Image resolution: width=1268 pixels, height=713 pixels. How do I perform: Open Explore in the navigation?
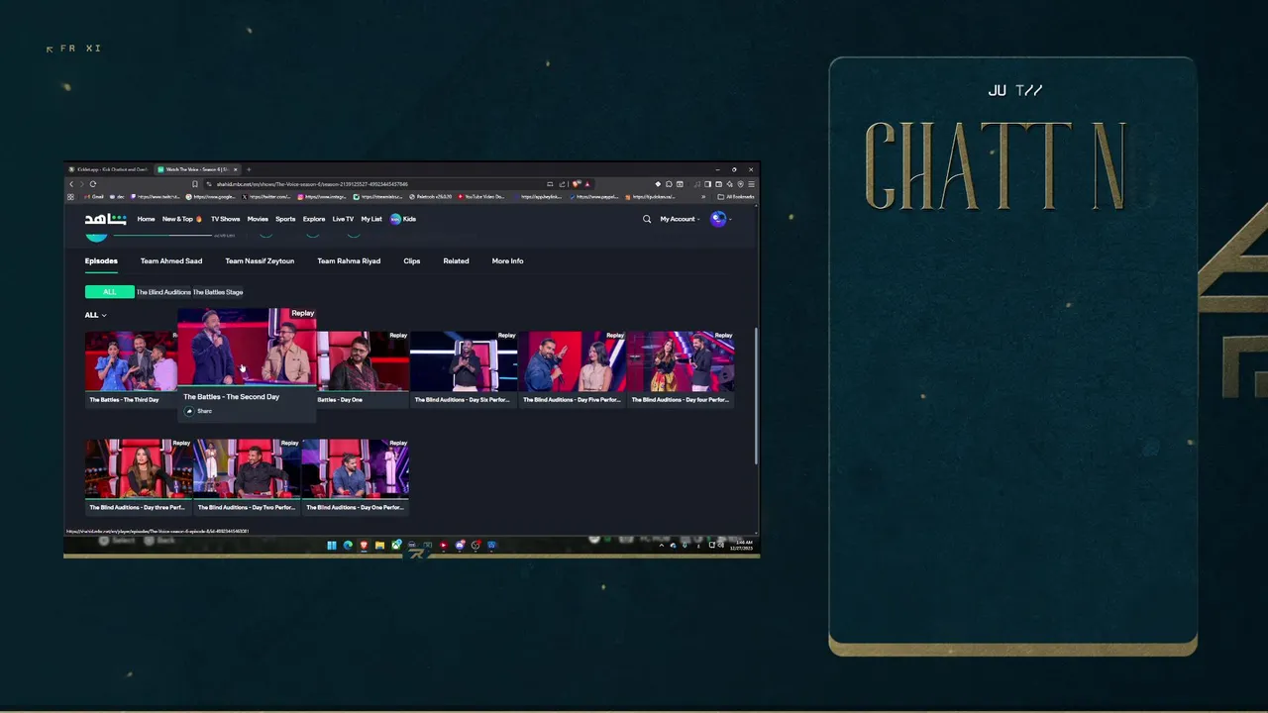(314, 219)
